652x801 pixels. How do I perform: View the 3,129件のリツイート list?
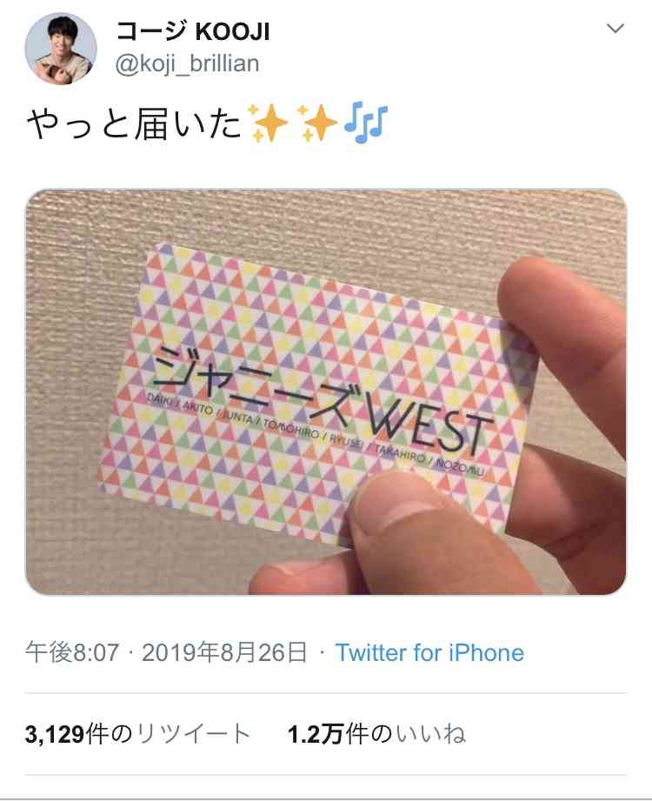tap(138, 735)
